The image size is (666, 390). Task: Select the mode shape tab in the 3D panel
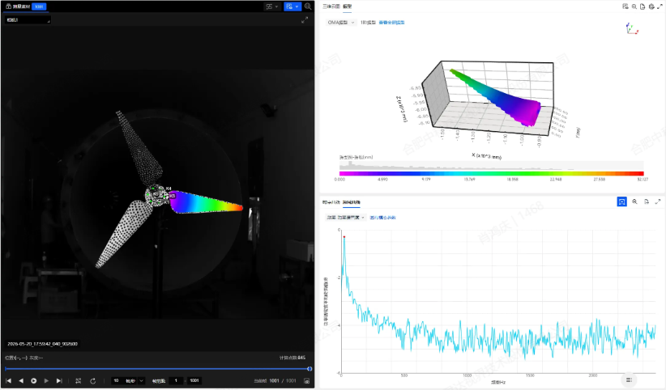(x=347, y=6)
